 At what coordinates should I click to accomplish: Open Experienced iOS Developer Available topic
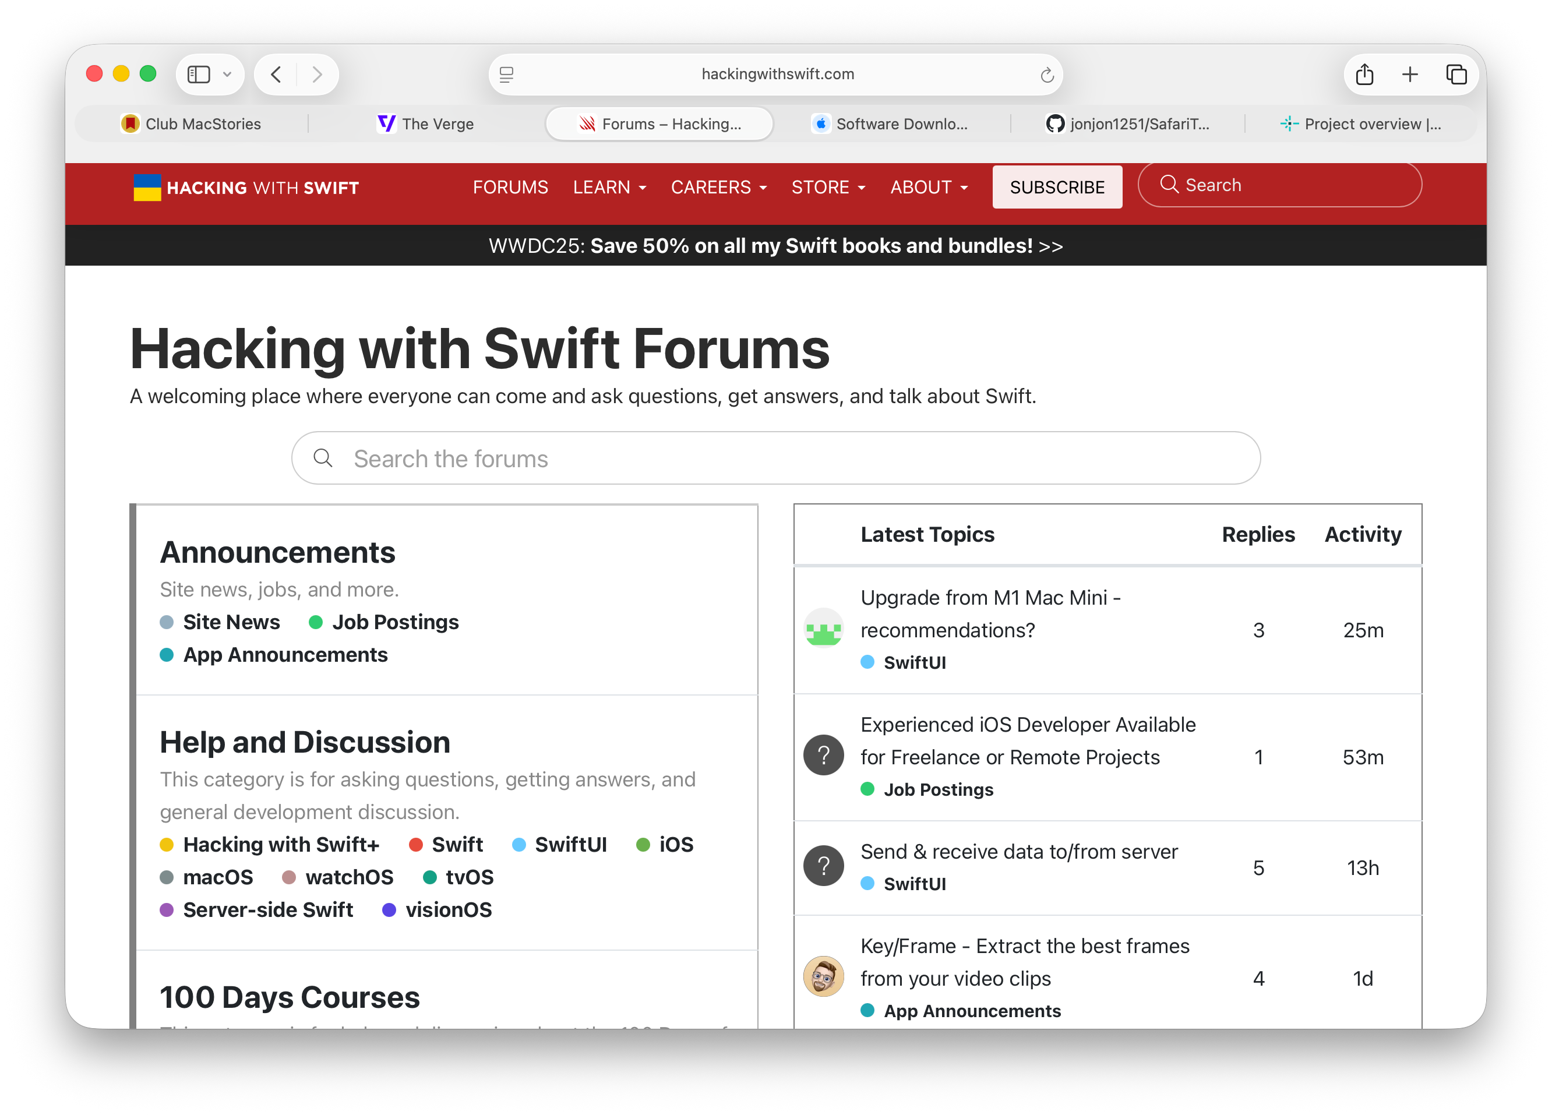[x=1028, y=740]
